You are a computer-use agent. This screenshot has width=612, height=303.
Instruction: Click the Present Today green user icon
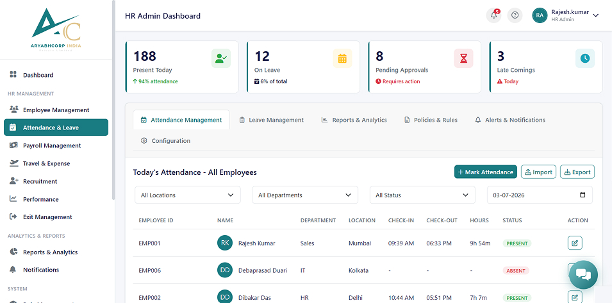(221, 58)
